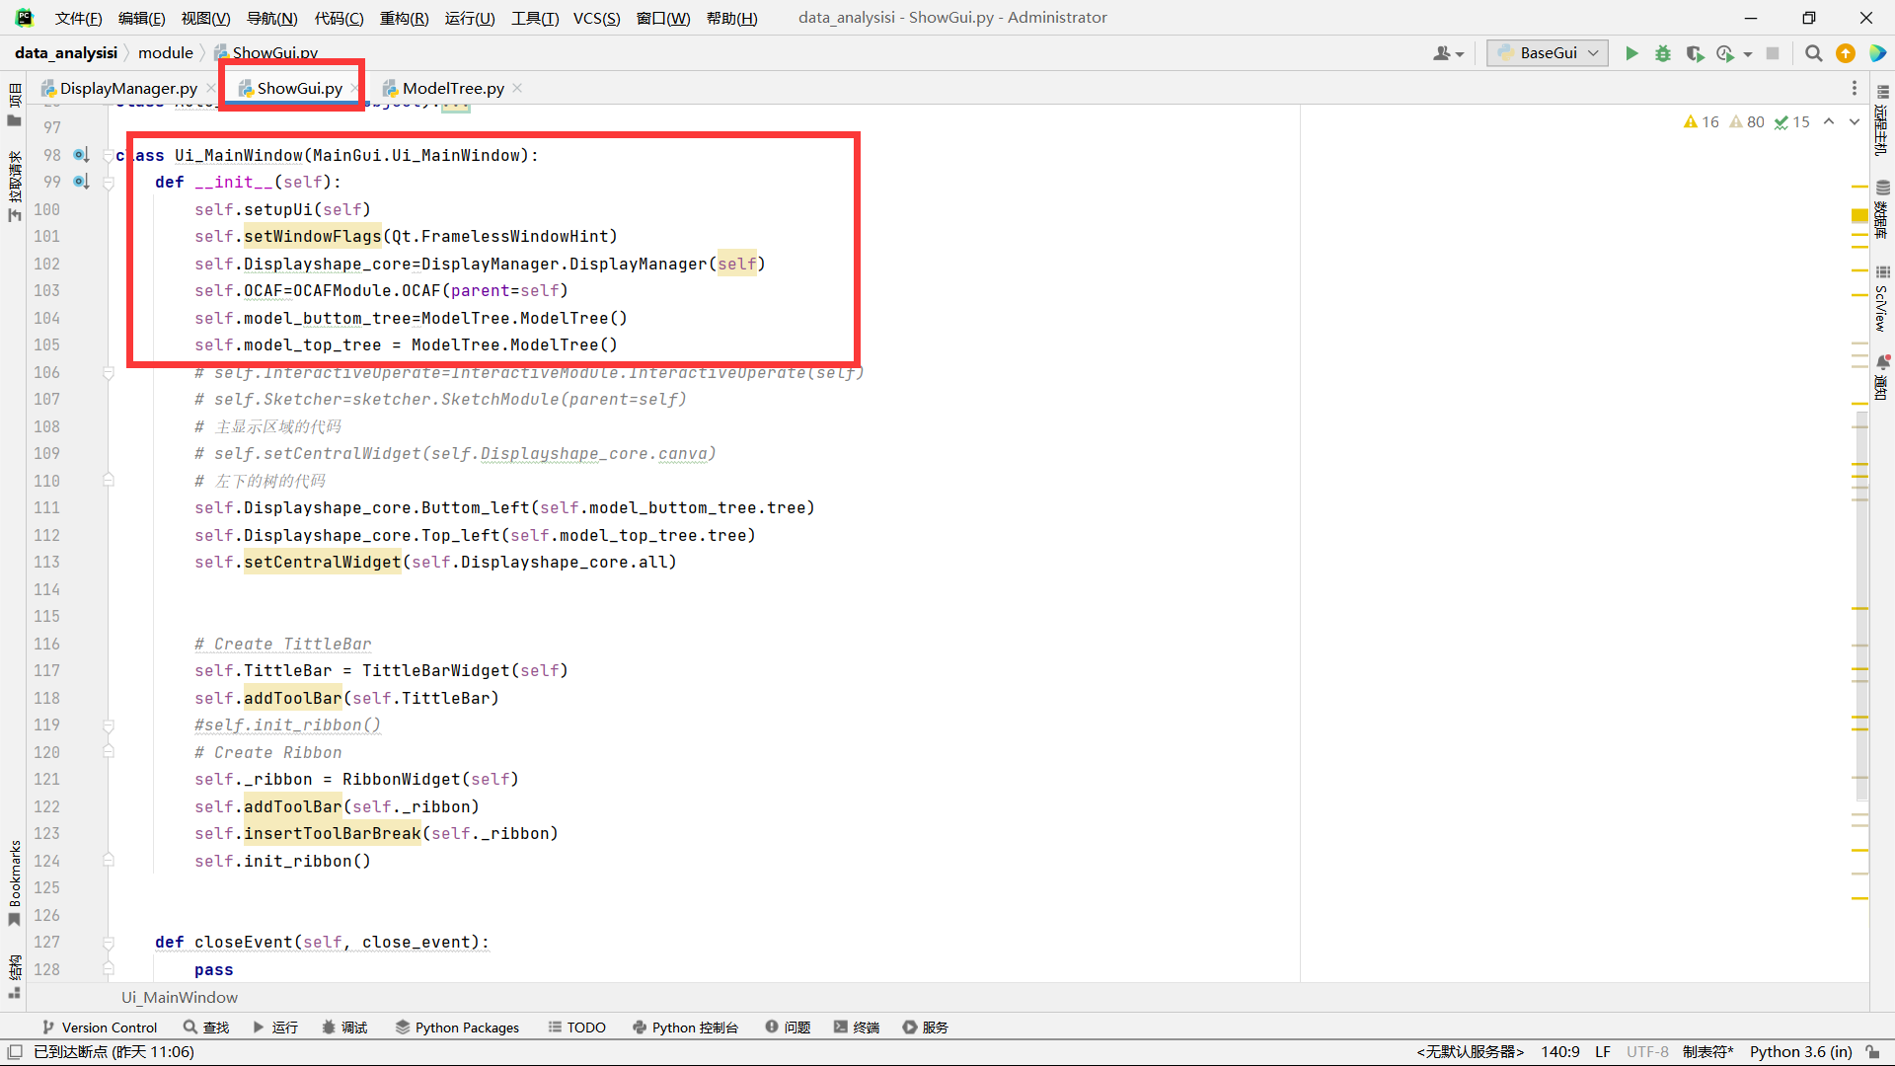Toggle fold marker at line 124
Screen dimensions: 1895x1066
point(109,861)
